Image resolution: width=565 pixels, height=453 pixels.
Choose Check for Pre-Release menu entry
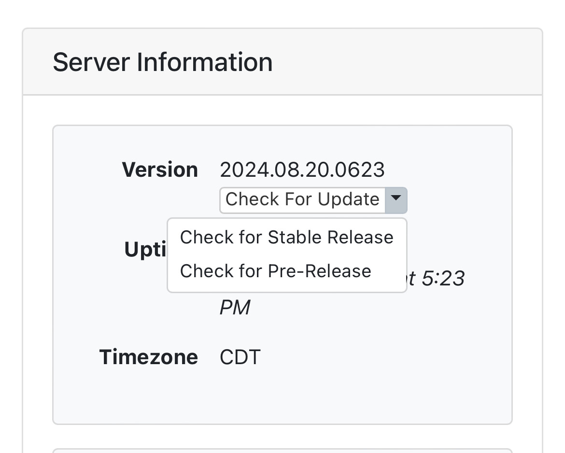(275, 271)
